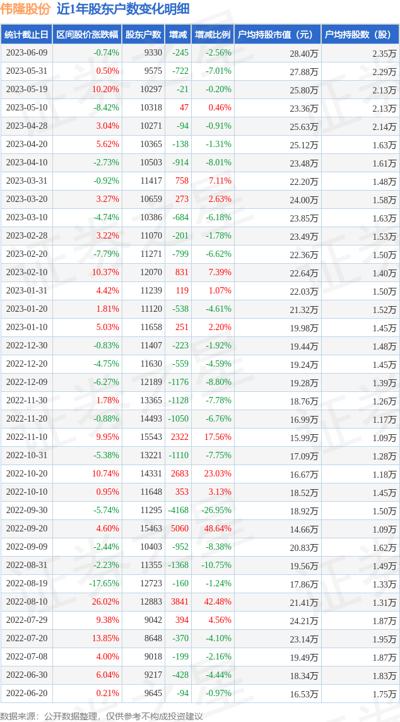400x722 pixels.
Task: Select the 28.40万 market value cell
Action: click(x=304, y=54)
